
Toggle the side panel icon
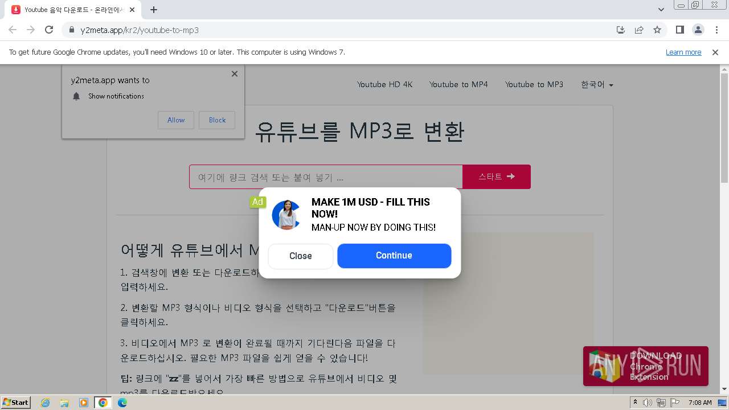tap(679, 30)
